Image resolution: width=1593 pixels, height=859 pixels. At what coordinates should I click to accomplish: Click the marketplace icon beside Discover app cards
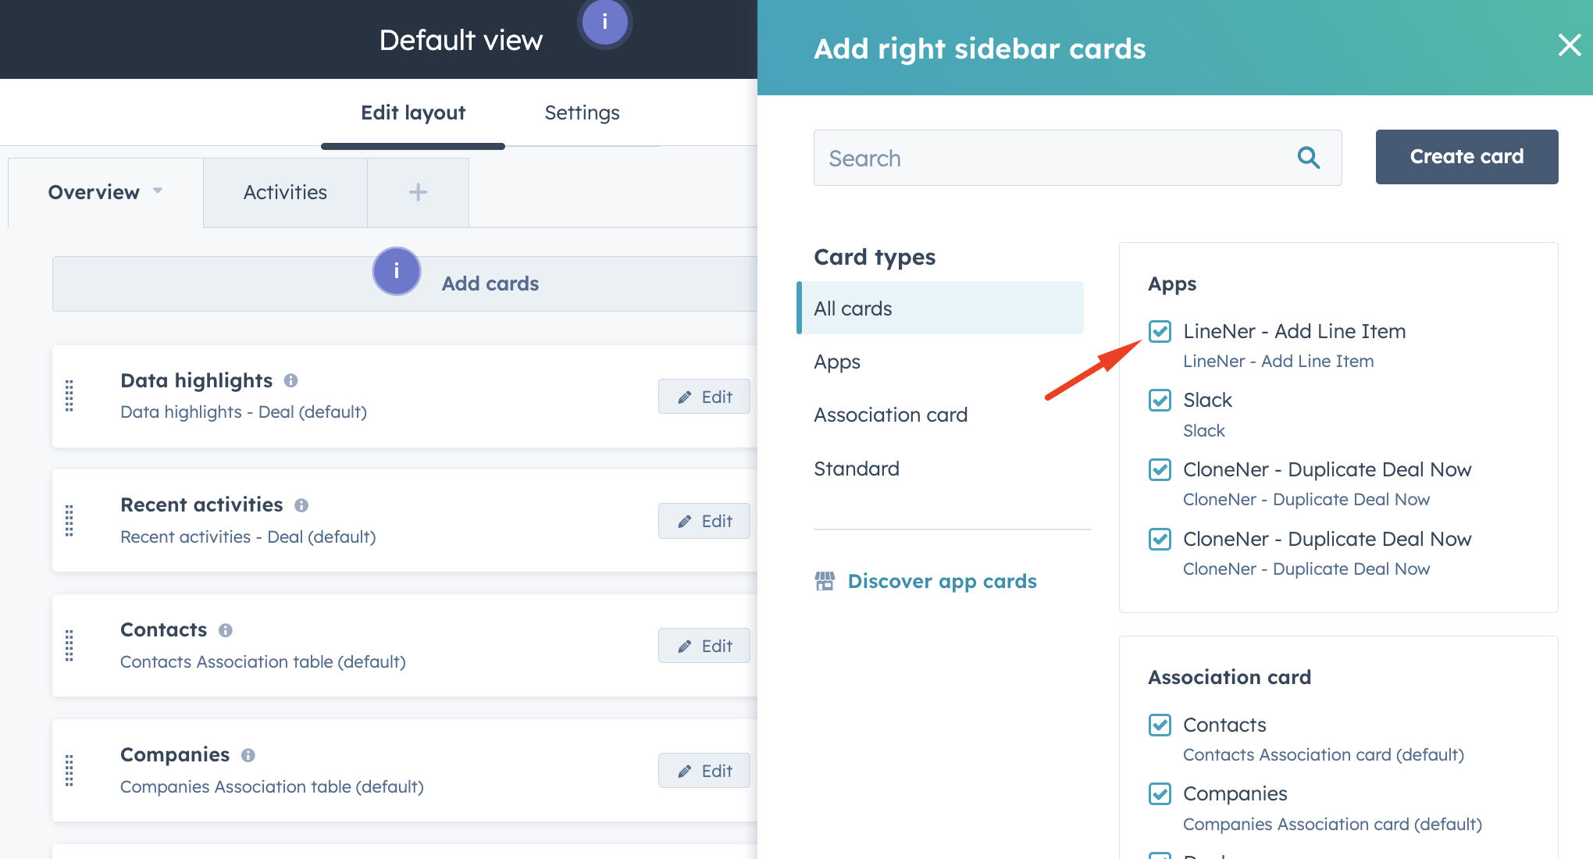pyautogui.click(x=825, y=581)
